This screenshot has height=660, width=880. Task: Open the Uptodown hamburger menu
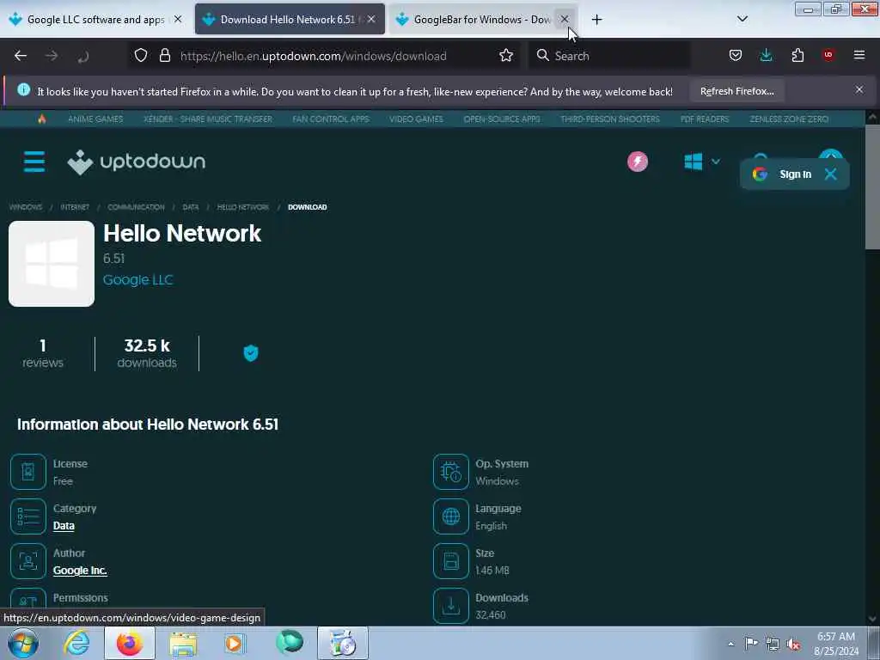point(34,162)
